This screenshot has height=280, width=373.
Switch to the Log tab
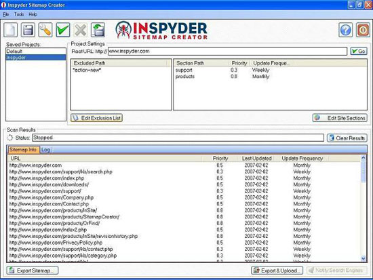[x=45, y=150]
